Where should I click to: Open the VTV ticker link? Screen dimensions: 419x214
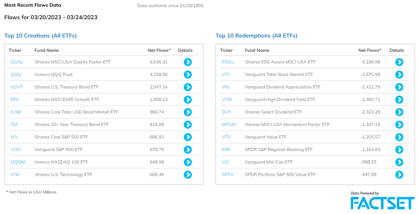(x=226, y=137)
